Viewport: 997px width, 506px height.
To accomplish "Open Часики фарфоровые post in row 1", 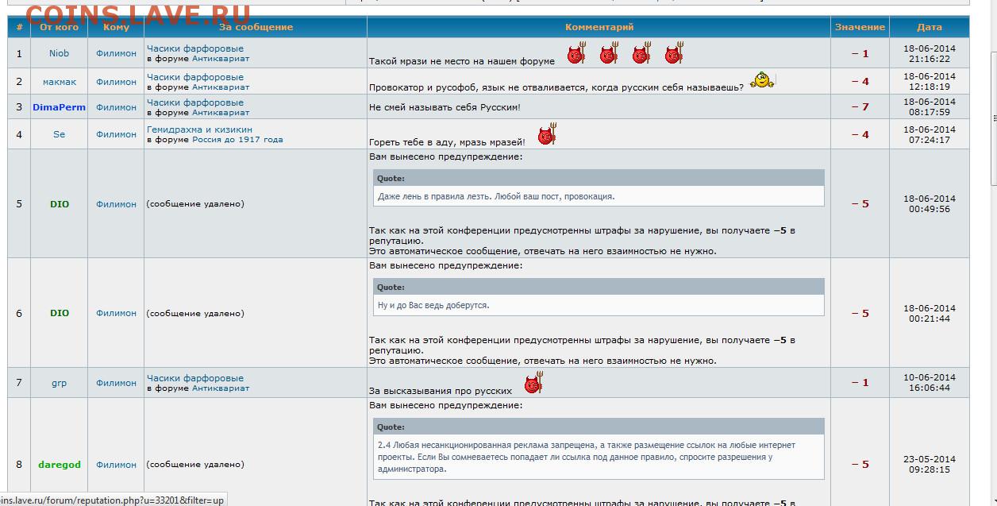I will (195, 48).
